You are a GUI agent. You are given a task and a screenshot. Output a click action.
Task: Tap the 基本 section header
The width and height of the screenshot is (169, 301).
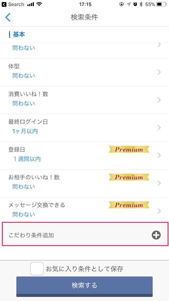tap(19, 34)
